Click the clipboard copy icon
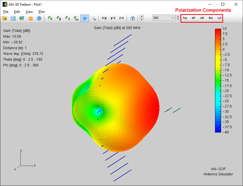 tap(31, 18)
